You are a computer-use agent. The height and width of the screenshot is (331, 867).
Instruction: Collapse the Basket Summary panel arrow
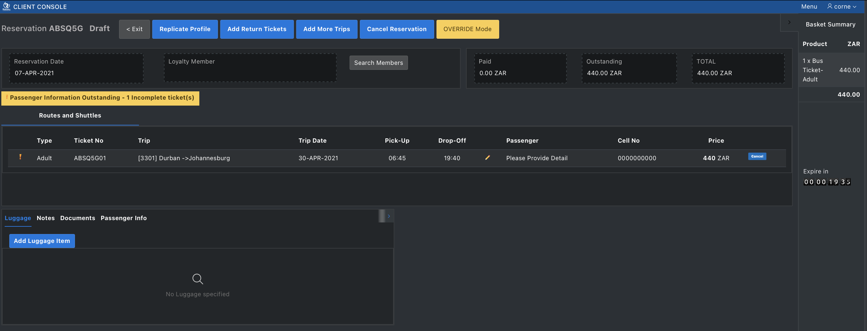coord(789,23)
